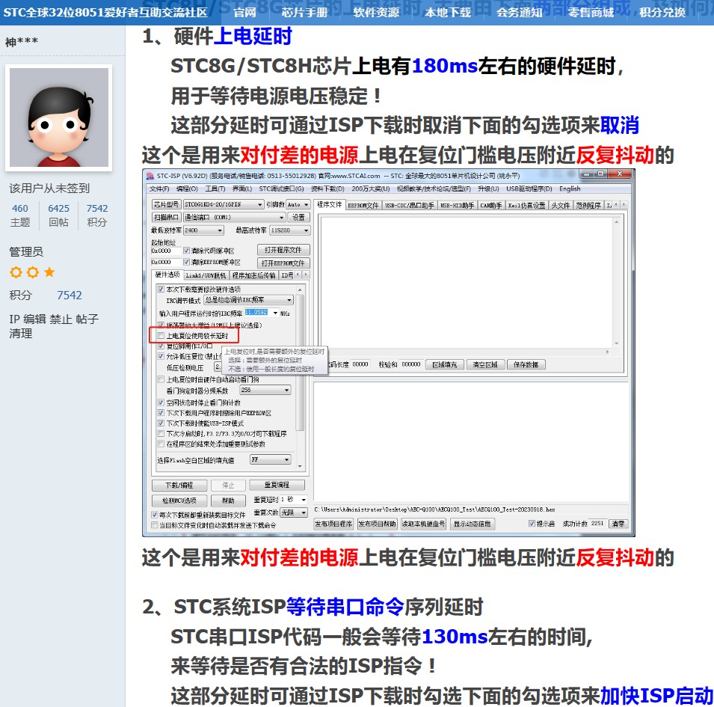The image size is (714, 707).
Task: Open 工具(T) menu in STC-ISP
Action: click(215, 189)
